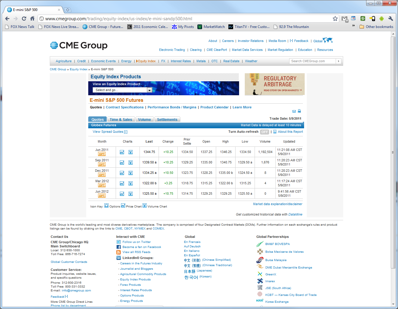Screen dimensions: 398x309
Task: Click the search go arrow button
Action: pyautogui.click(x=339, y=61)
